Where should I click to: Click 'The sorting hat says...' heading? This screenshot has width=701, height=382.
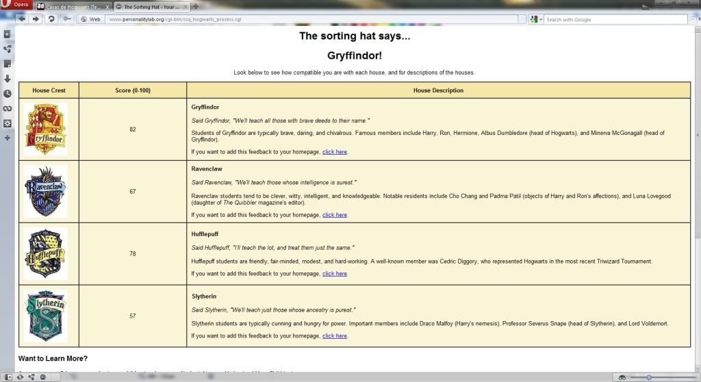click(x=355, y=36)
